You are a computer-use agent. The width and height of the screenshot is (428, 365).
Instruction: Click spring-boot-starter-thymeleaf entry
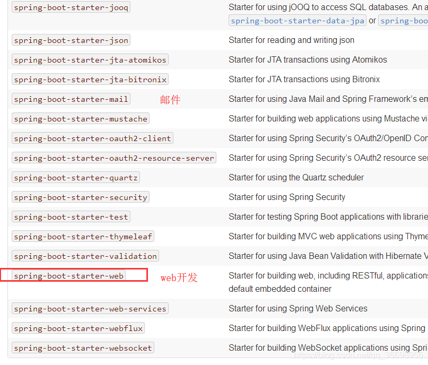pyautogui.click(x=83, y=237)
